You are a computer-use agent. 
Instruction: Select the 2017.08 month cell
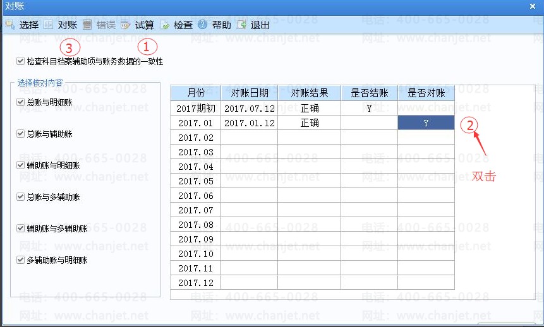point(196,225)
